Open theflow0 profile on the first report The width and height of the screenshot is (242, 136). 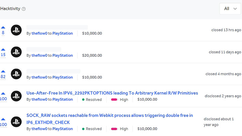[39, 33]
